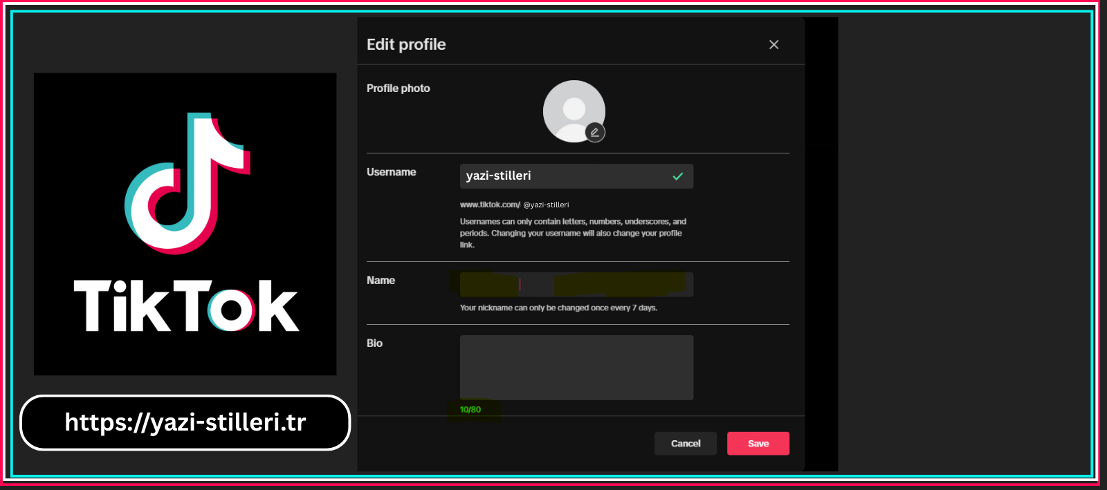
Task: Click the 10/80 bio character counter
Action: tap(470, 410)
